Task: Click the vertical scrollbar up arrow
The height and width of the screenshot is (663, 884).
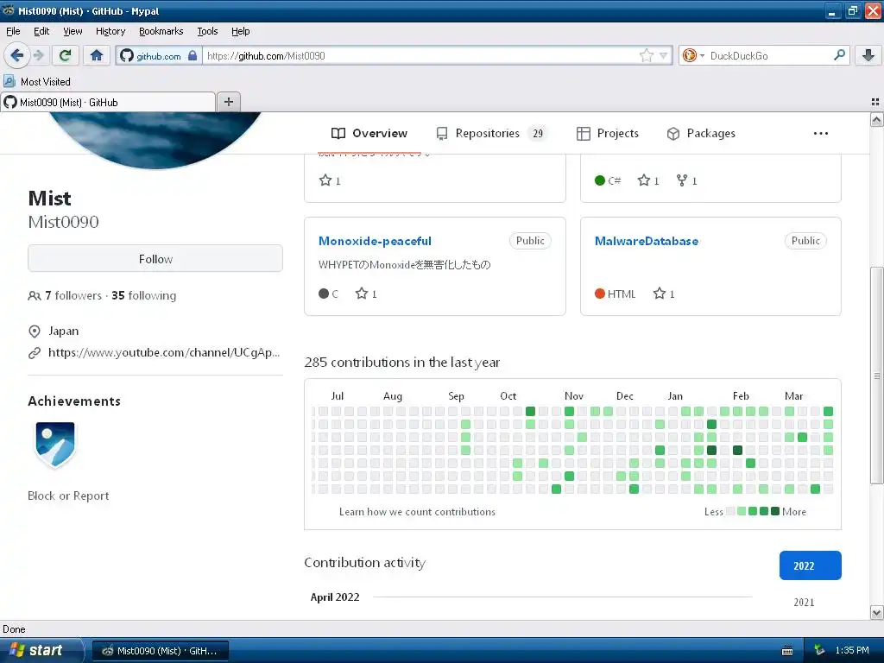Action: coord(876,119)
